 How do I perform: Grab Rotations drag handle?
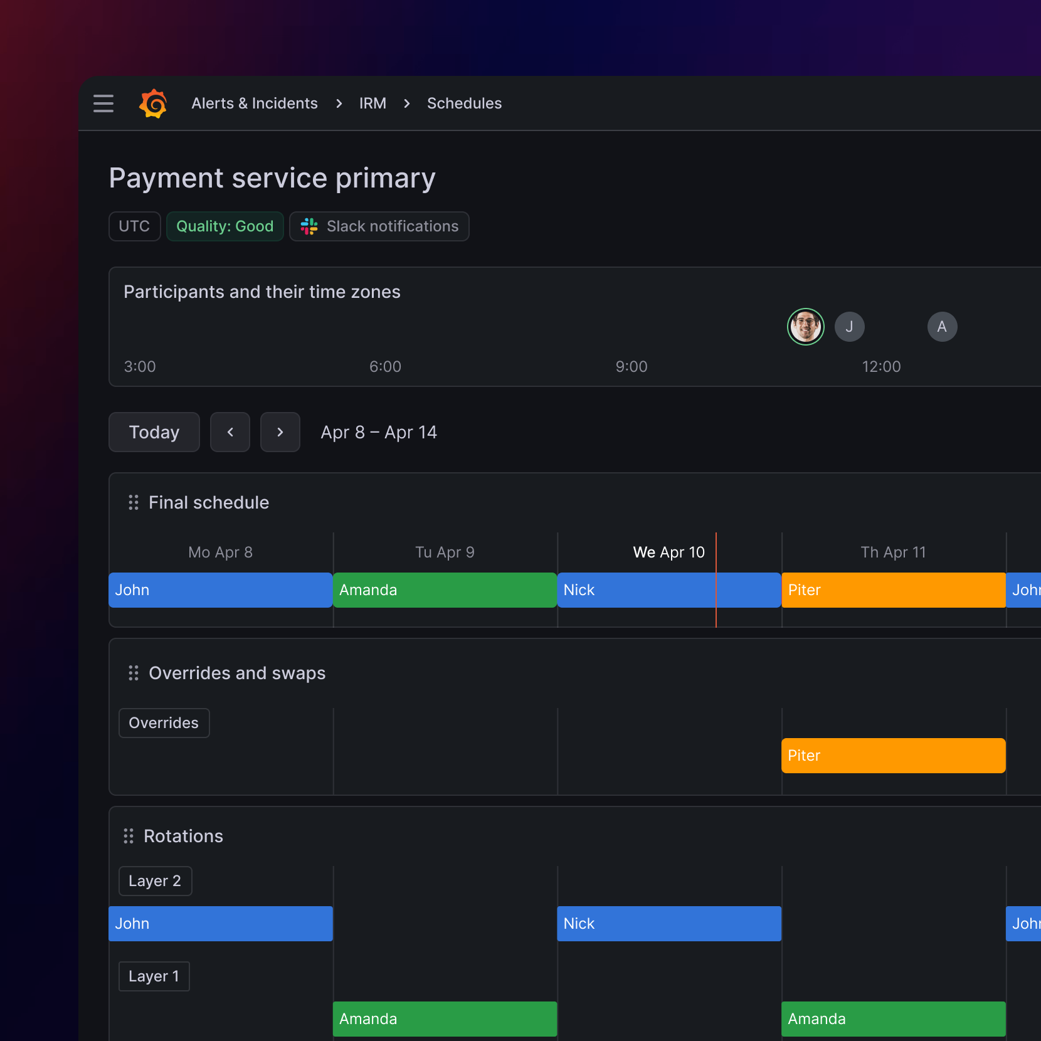point(129,836)
